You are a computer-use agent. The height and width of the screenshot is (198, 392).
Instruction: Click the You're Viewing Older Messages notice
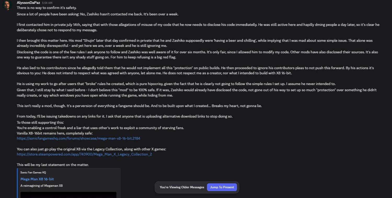pos(182,187)
